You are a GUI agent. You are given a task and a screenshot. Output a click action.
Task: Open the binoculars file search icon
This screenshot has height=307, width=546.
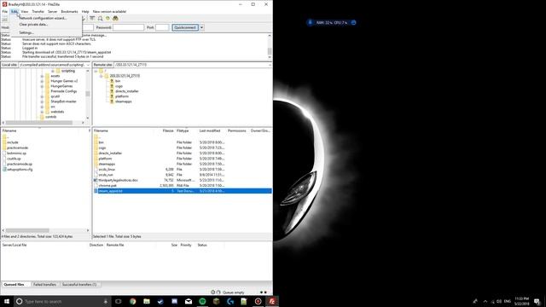(115, 18)
